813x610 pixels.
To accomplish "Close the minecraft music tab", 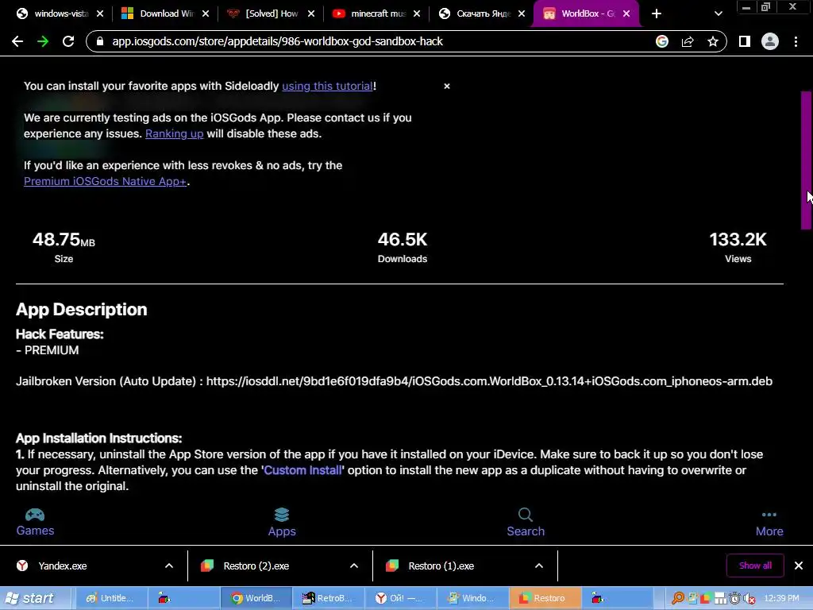I will pyautogui.click(x=417, y=14).
